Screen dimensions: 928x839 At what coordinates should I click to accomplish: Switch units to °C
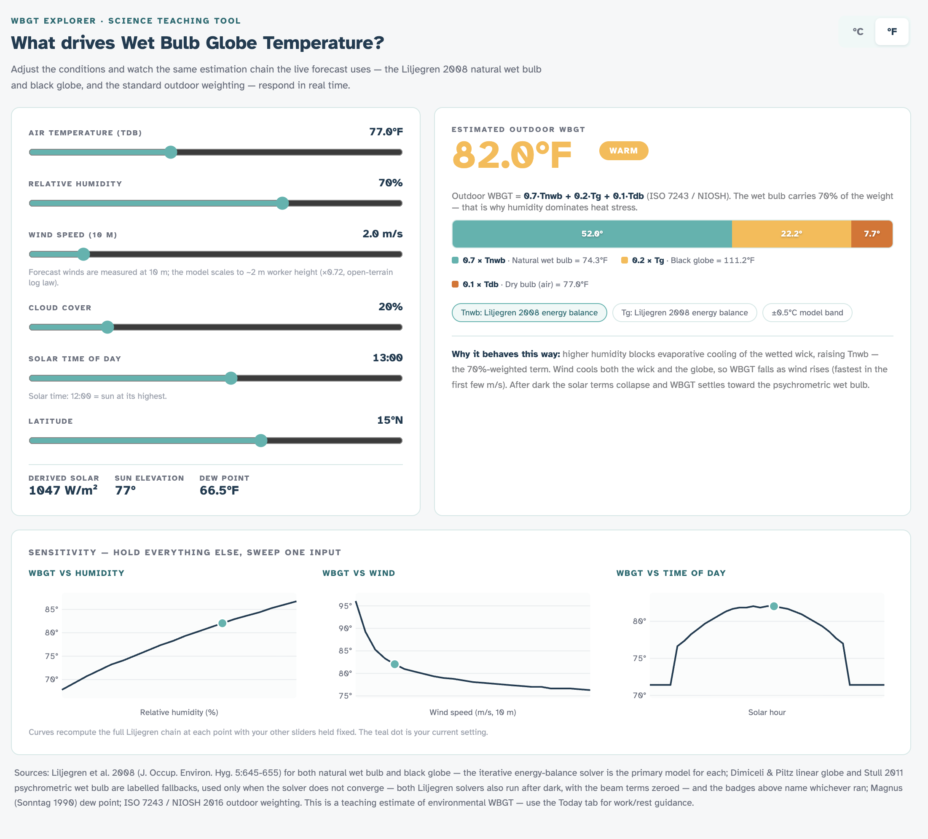coord(858,32)
